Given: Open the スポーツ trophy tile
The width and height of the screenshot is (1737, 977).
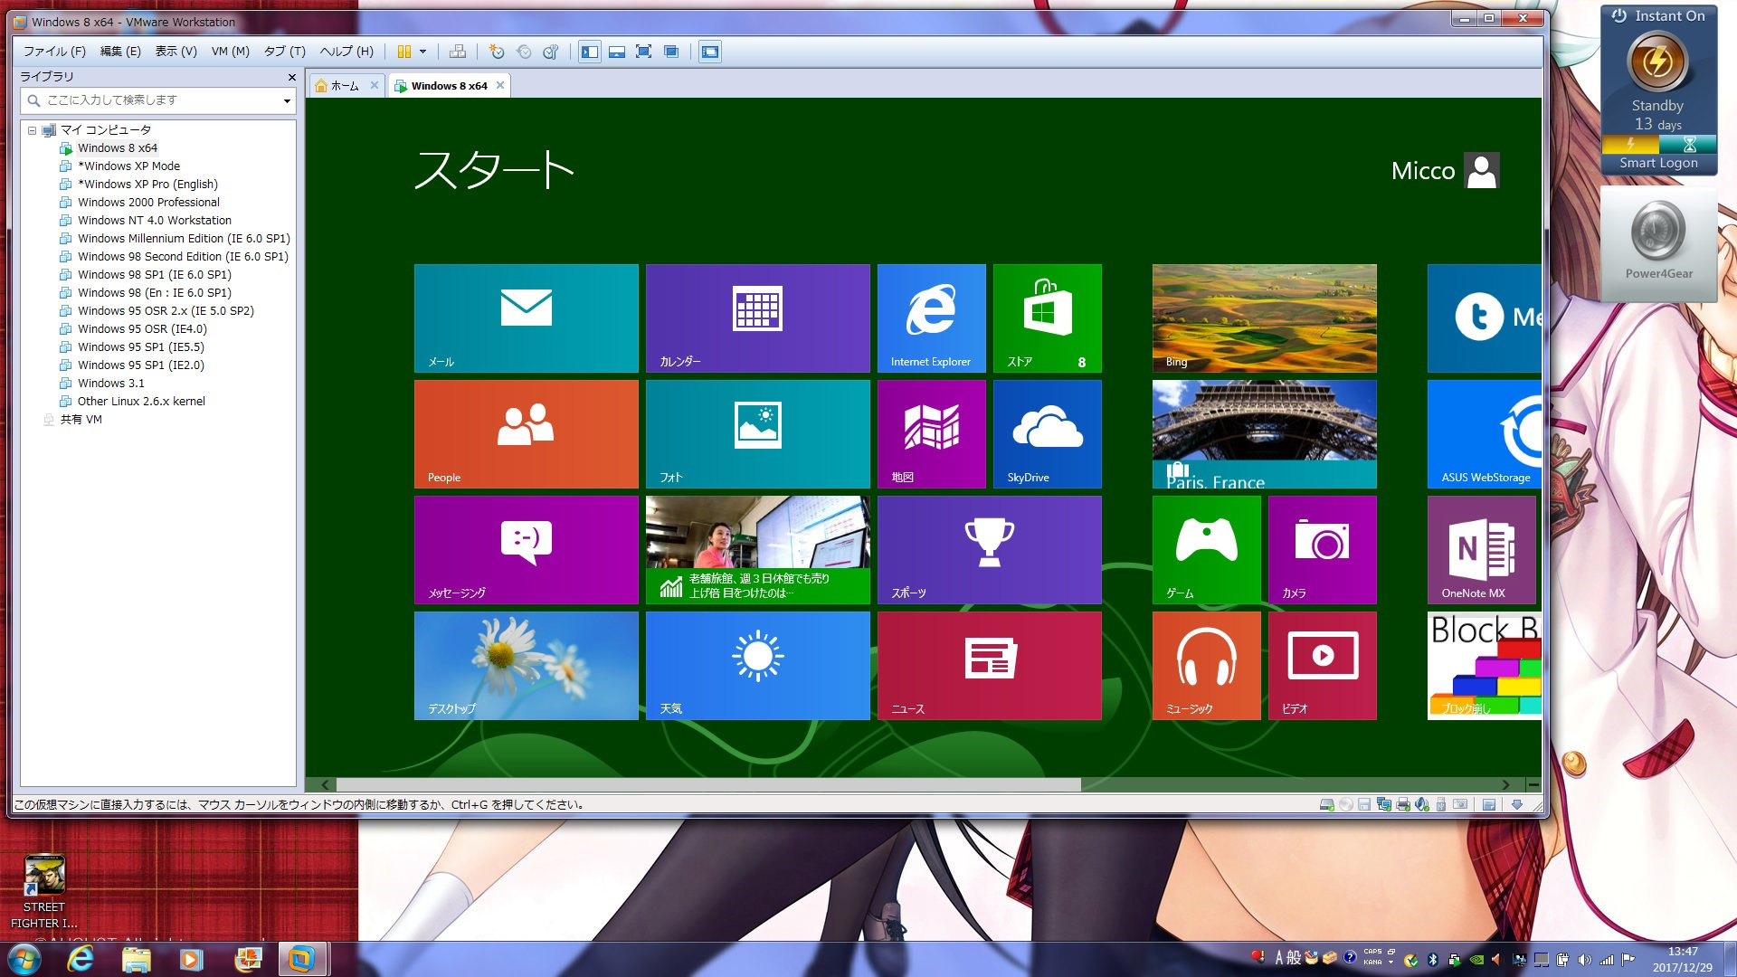Looking at the screenshot, I should [990, 550].
